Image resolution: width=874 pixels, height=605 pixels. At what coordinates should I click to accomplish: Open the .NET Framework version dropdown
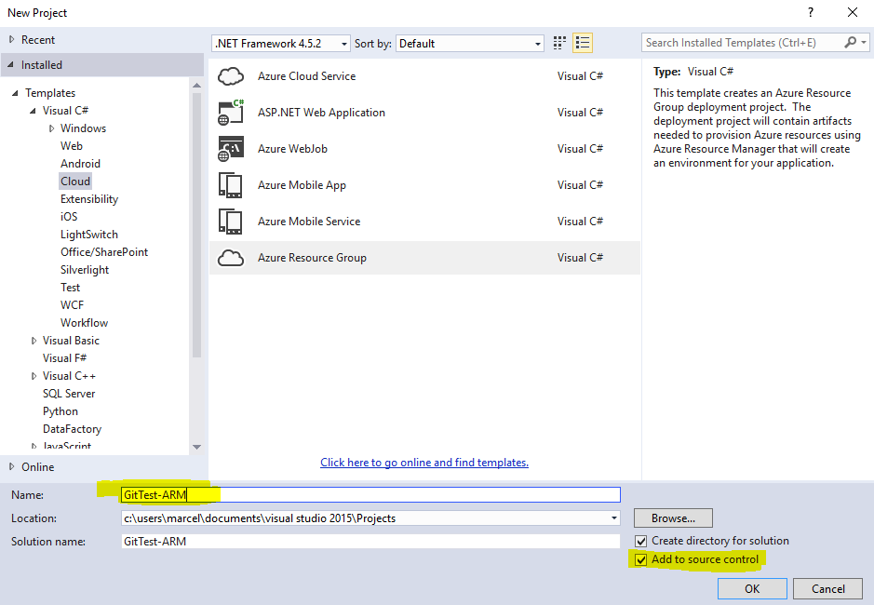pos(281,44)
